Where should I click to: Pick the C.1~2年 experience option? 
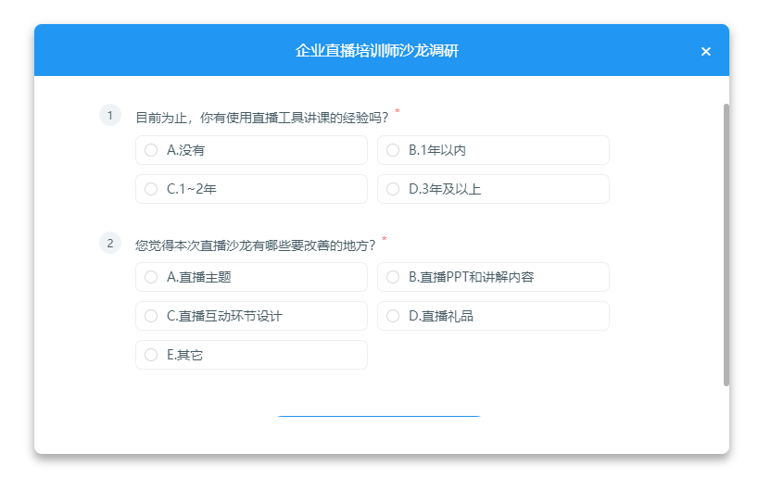(x=152, y=189)
